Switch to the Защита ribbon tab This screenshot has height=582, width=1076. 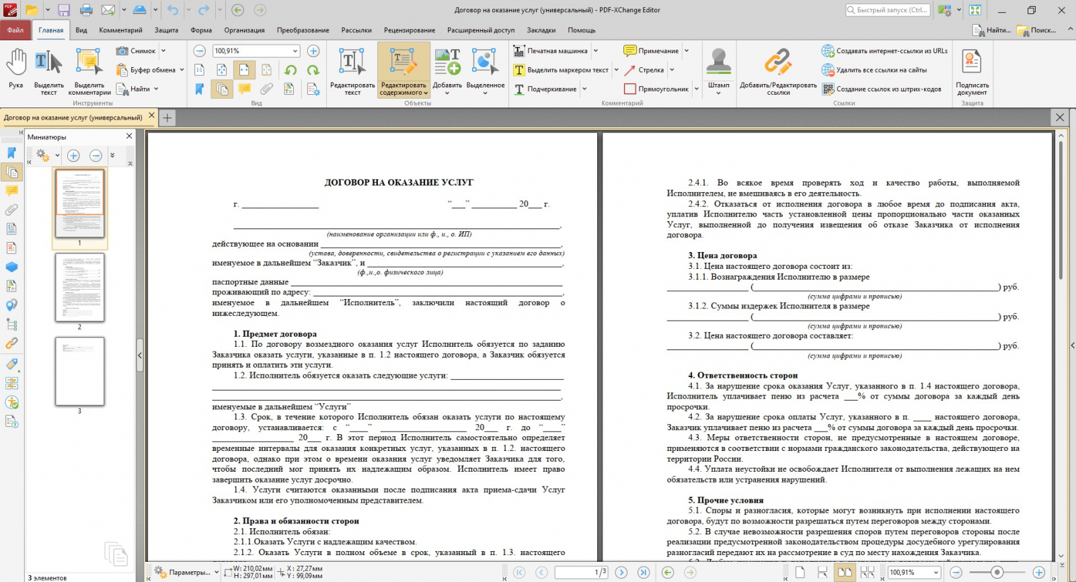tap(167, 30)
